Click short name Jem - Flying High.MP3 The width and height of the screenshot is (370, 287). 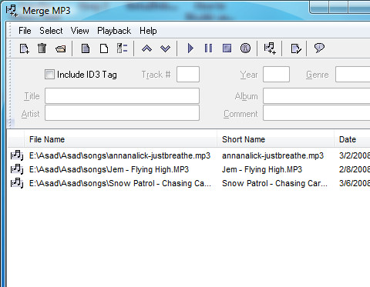click(262, 169)
